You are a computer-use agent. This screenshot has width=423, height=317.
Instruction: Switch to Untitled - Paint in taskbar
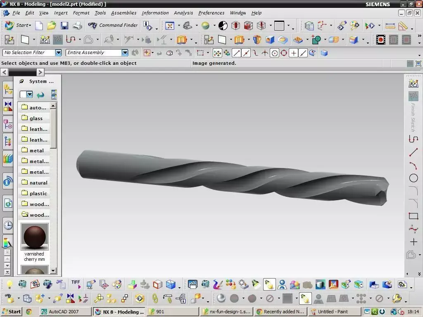tap(334, 312)
